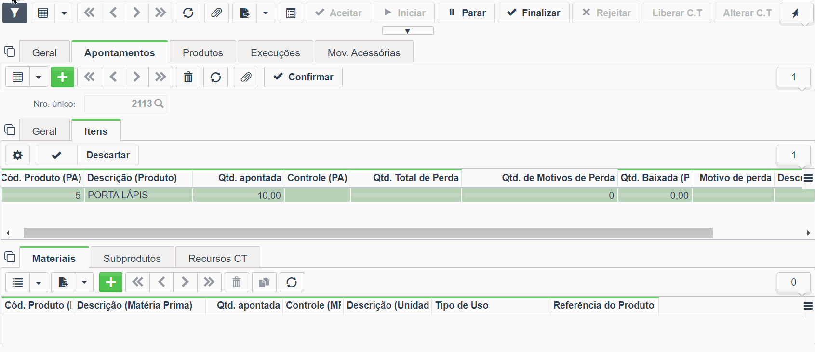
Task: Delete the apontamento with trash icon
Action: [188, 77]
